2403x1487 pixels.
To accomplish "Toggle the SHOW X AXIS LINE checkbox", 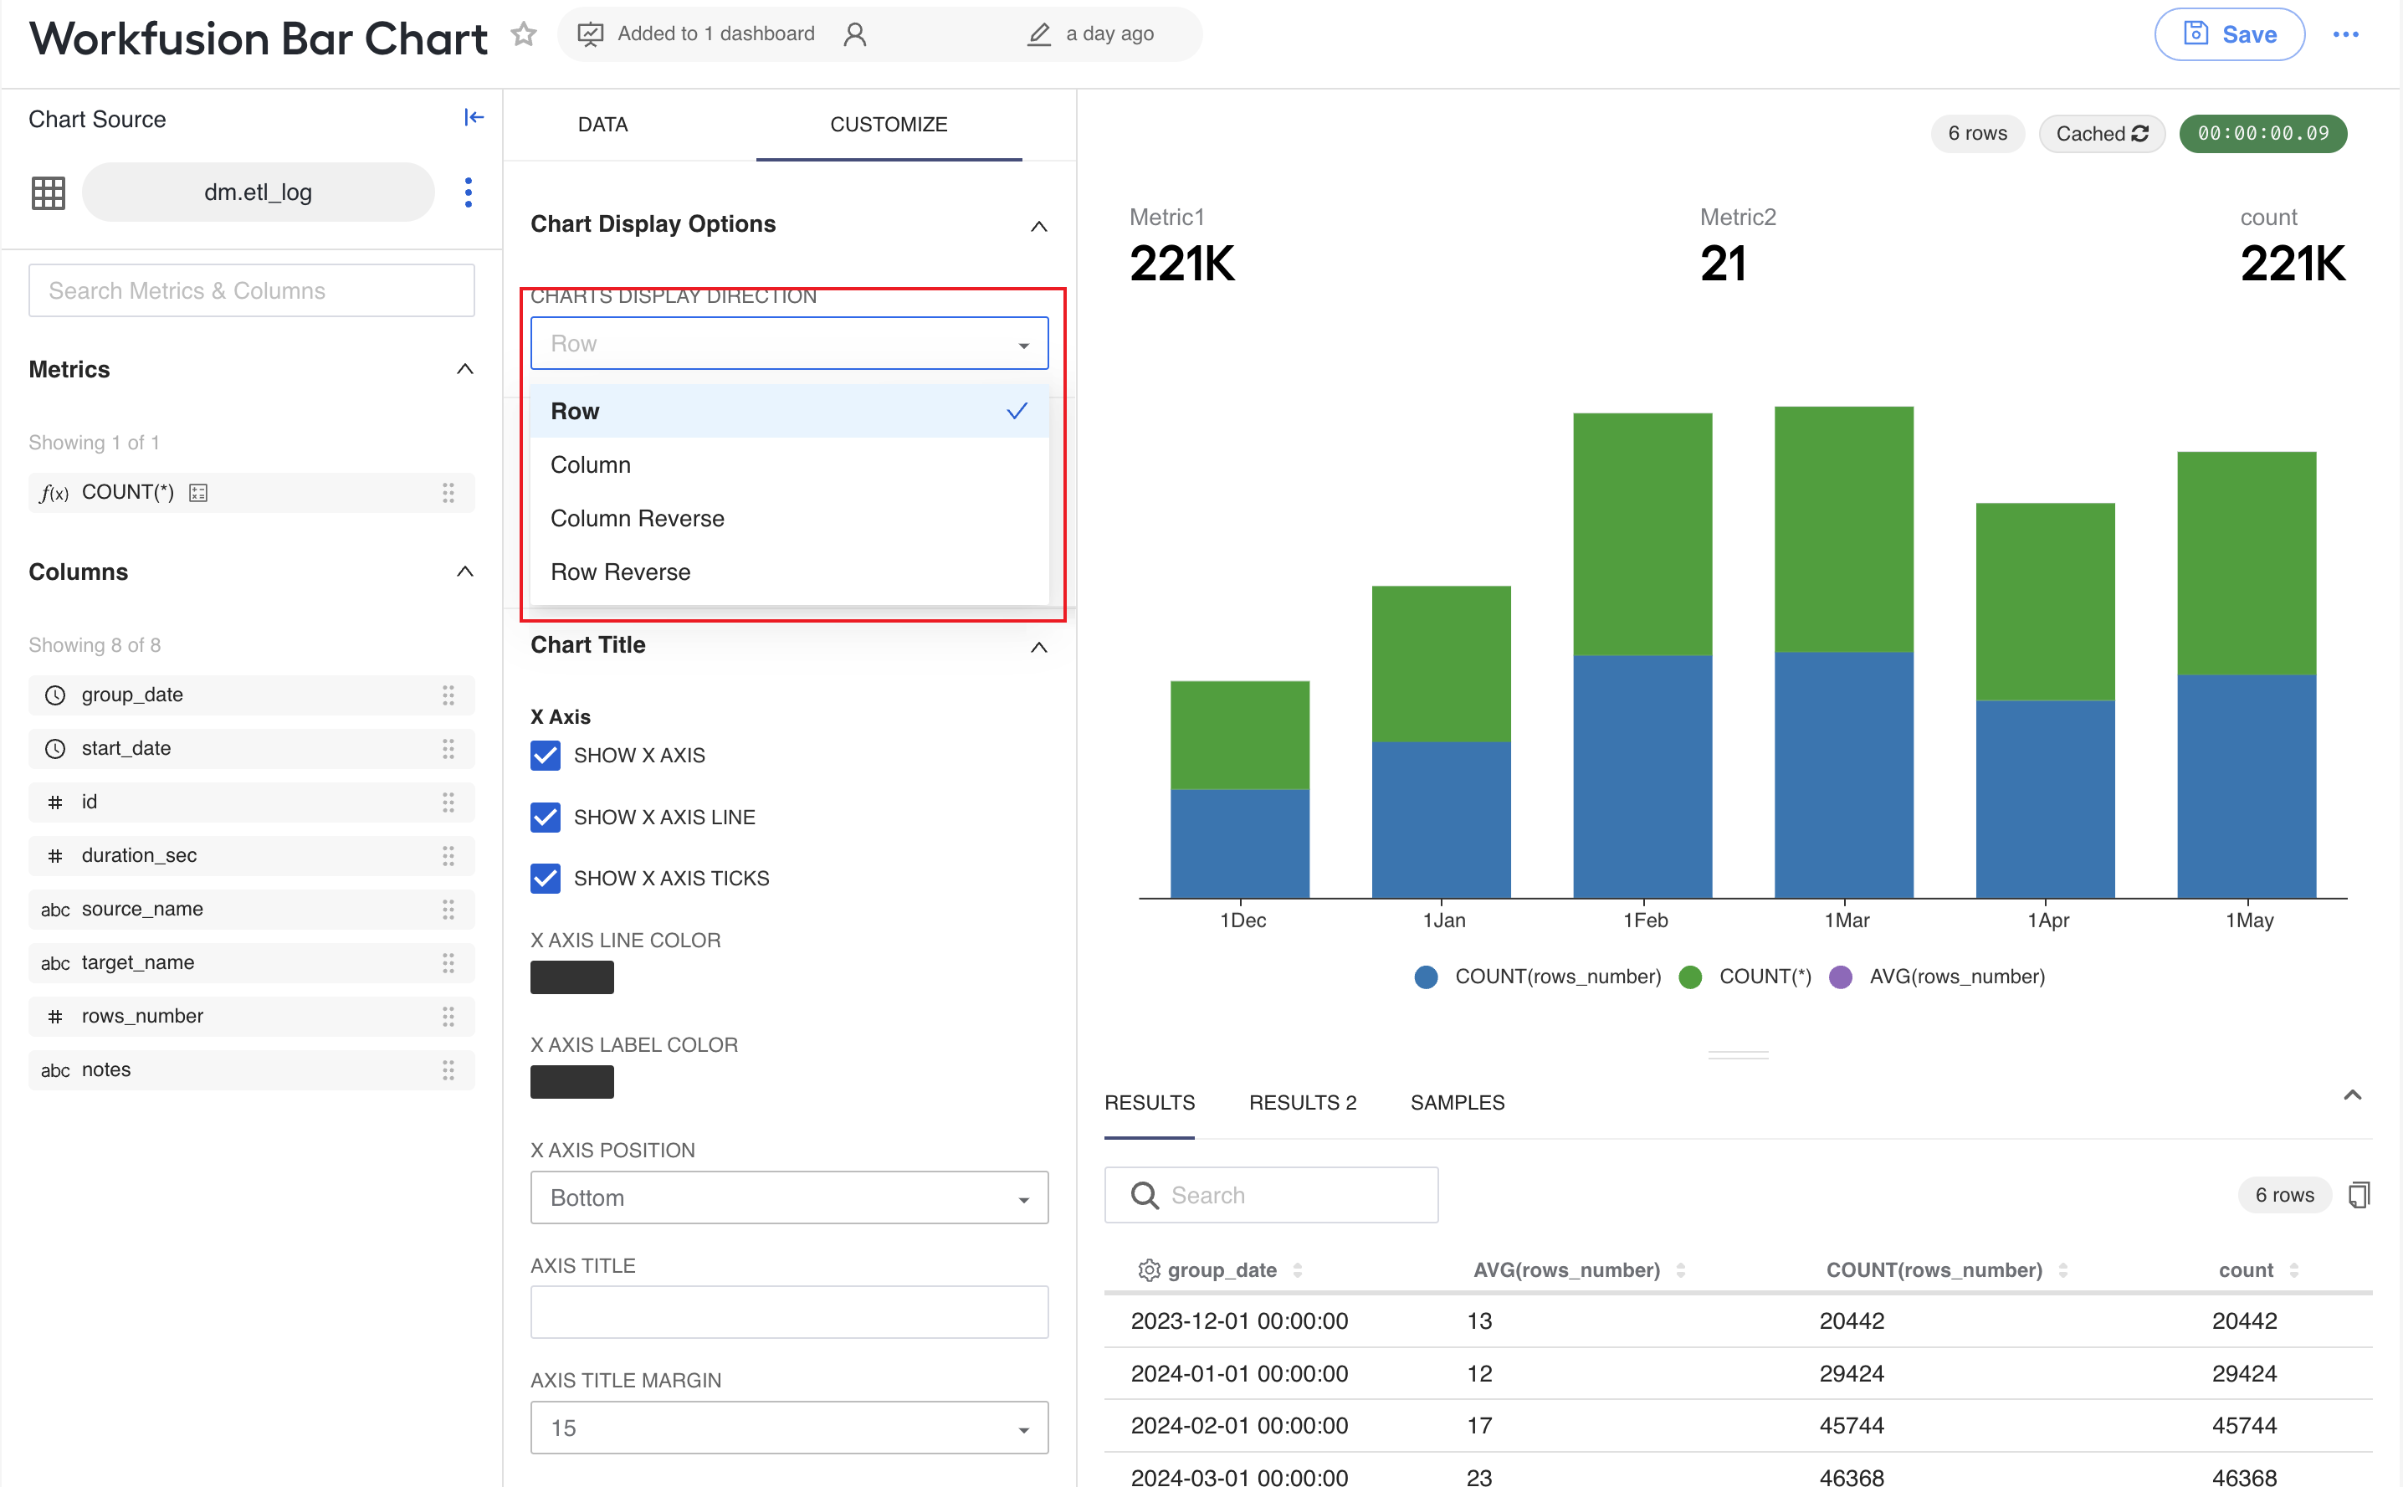I will (x=546, y=818).
